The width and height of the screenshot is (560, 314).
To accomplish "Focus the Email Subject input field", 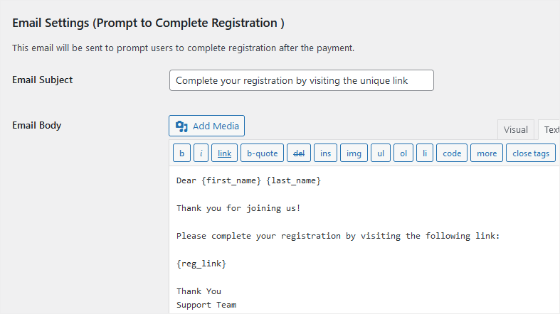I will coord(301,80).
